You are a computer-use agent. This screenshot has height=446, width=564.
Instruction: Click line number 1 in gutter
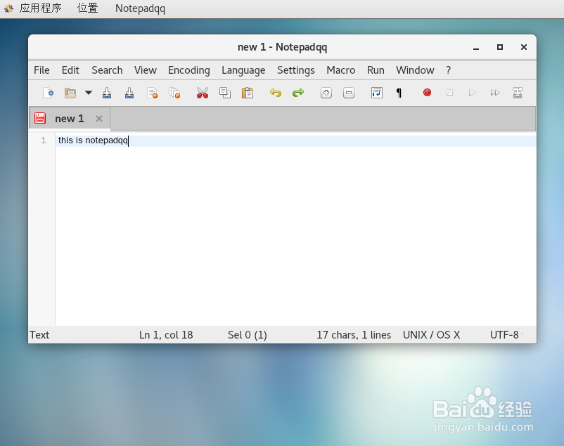[x=43, y=140]
